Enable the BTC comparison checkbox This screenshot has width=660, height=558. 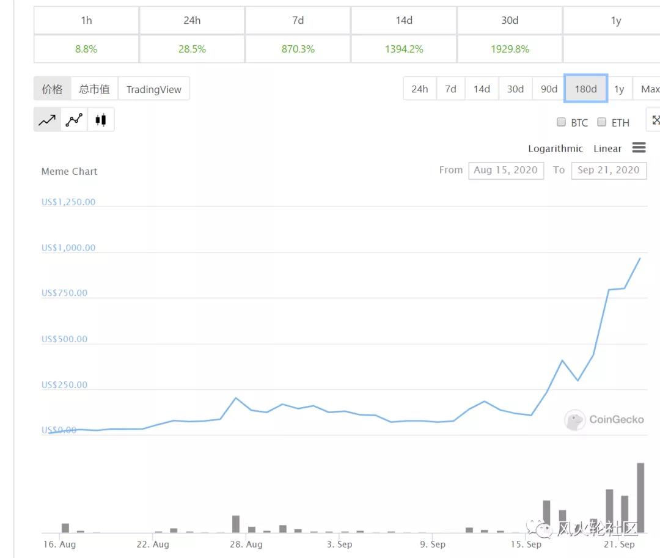click(561, 122)
